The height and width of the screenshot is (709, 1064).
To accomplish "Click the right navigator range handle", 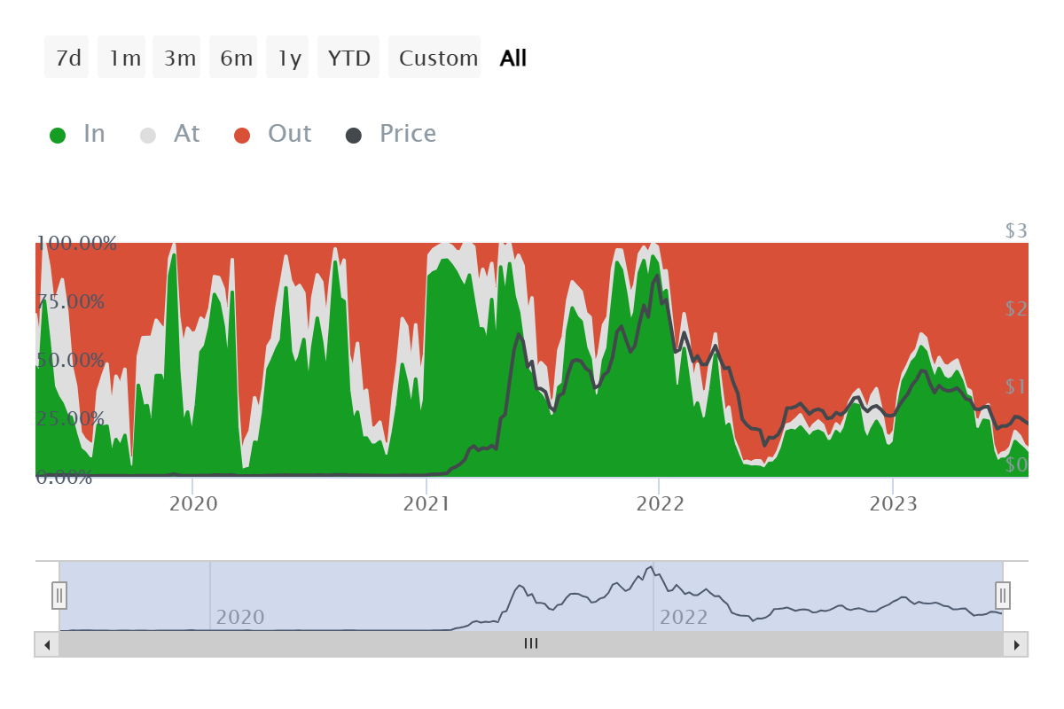I will [1003, 596].
